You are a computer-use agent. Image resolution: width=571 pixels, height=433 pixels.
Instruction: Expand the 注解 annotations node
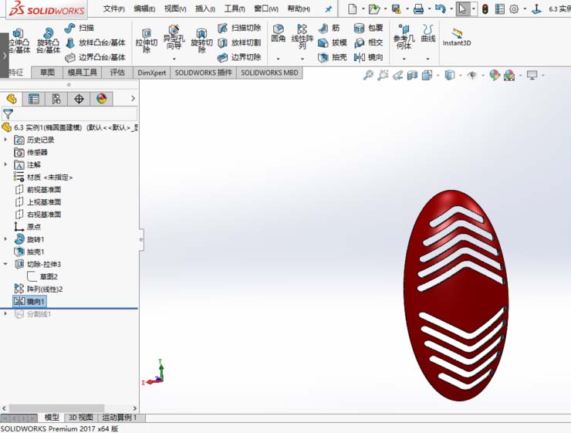5,164
